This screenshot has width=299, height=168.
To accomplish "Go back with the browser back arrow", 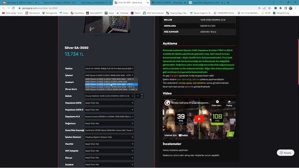I will coord(3,8).
